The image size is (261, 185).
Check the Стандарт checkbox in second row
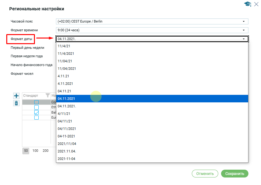[x=36, y=107]
